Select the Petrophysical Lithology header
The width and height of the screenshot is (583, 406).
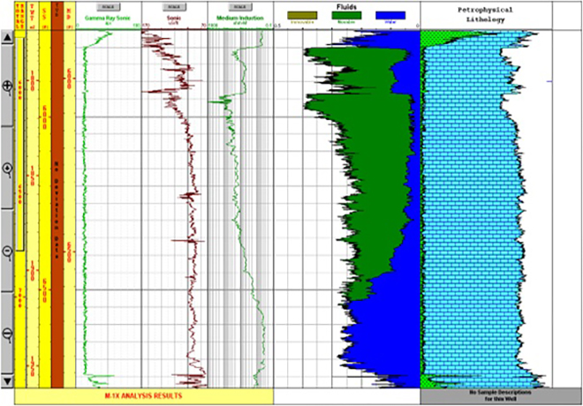[500, 13]
